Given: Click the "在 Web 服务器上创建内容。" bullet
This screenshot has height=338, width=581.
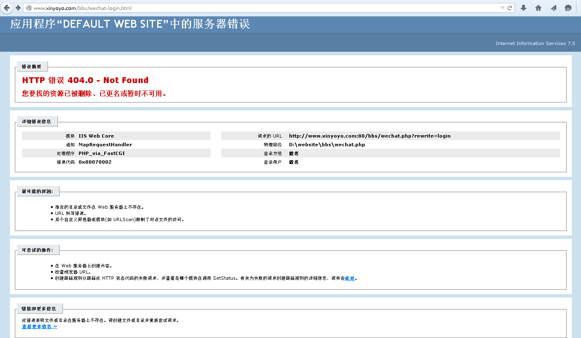Looking at the screenshot, I should point(83,266).
